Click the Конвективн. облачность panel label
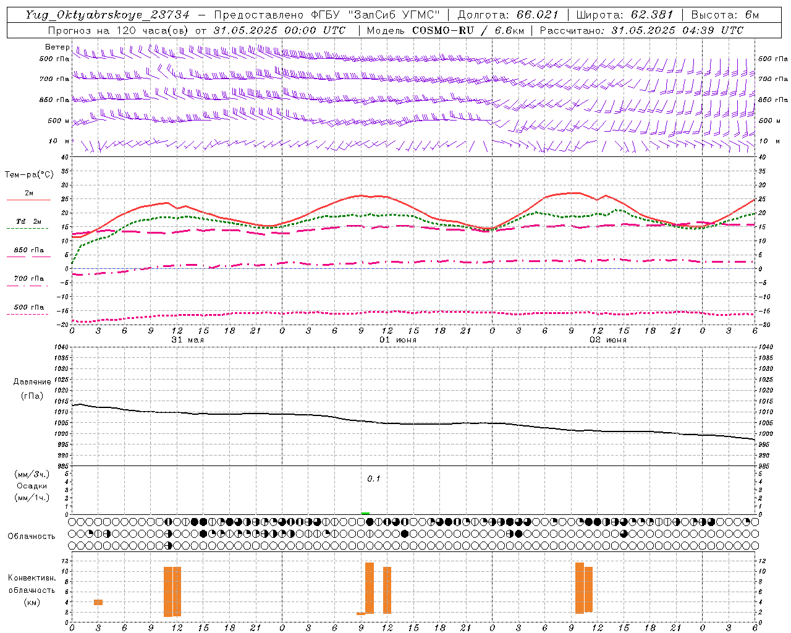 click(32, 584)
